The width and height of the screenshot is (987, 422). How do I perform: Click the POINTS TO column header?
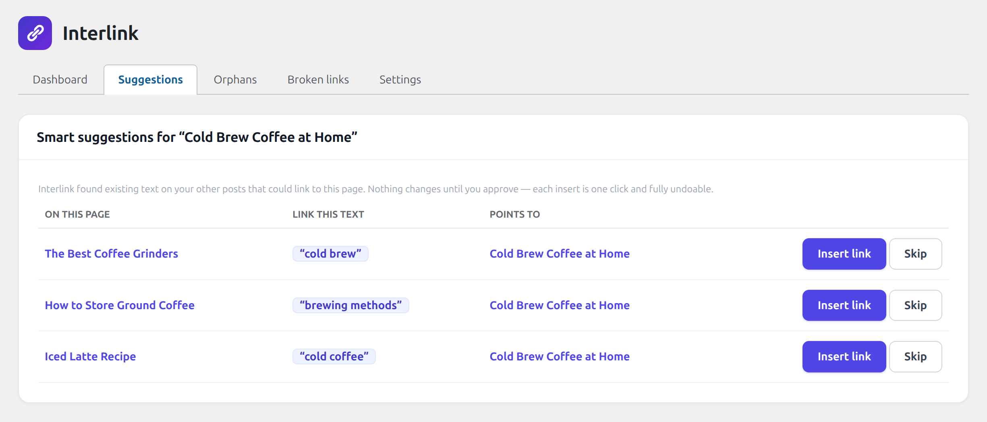pyautogui.click(x=515, y=214)
